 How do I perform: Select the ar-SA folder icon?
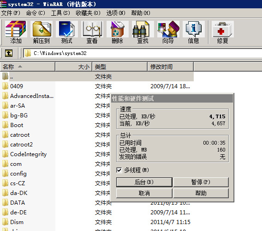pos(5,105)
